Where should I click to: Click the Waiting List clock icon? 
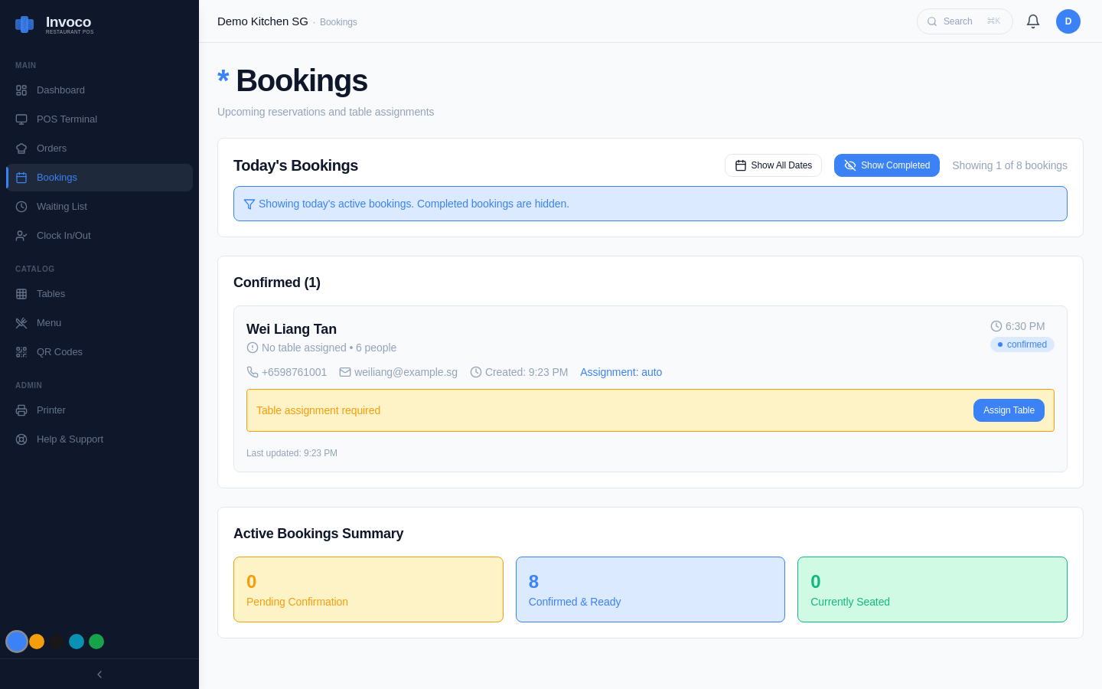coord(21,206)
